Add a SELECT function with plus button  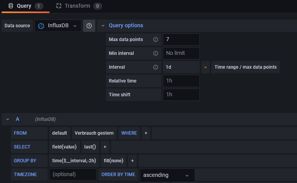(105, 147)
